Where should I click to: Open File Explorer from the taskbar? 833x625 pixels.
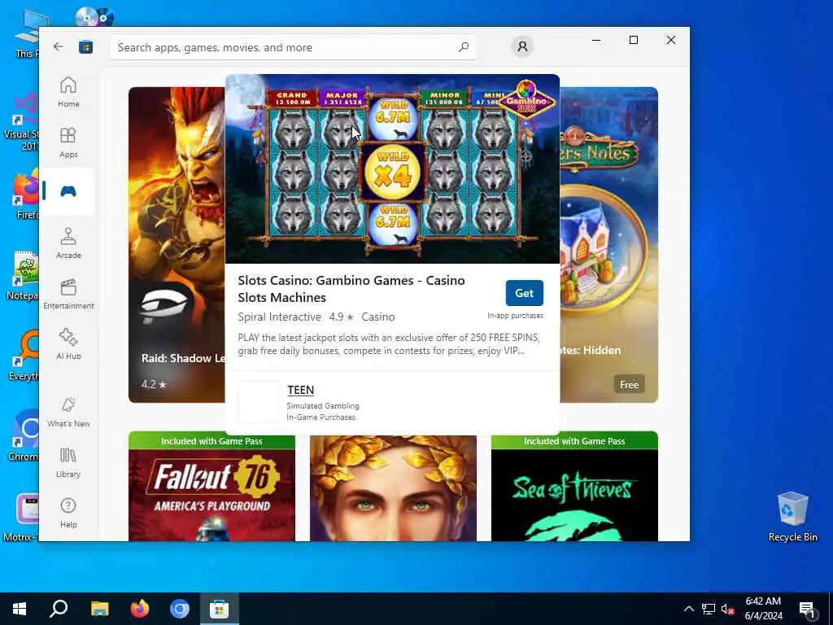[99, 609]
